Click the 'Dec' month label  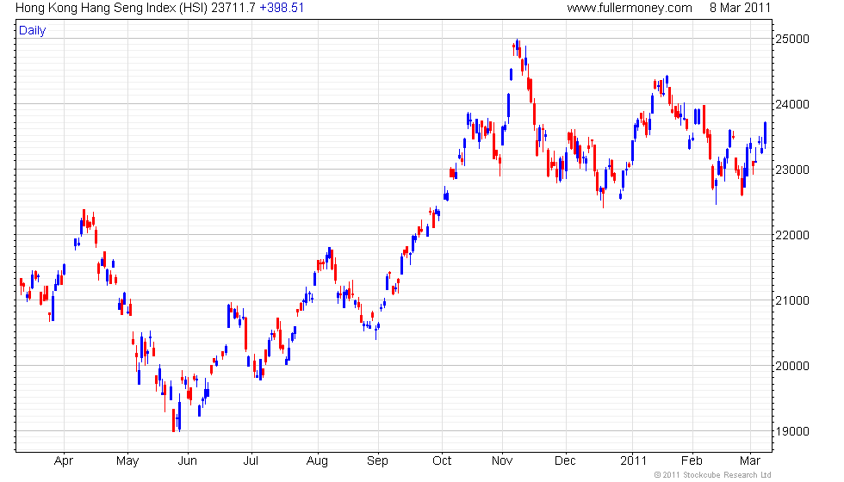pyautogui.click(x=565, y=461)
